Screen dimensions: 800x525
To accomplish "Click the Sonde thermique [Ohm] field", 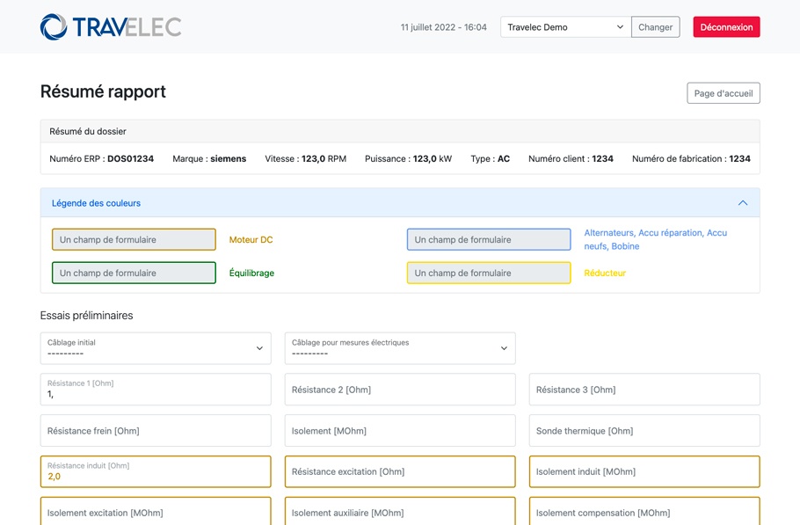I will (x=644, y=431).
